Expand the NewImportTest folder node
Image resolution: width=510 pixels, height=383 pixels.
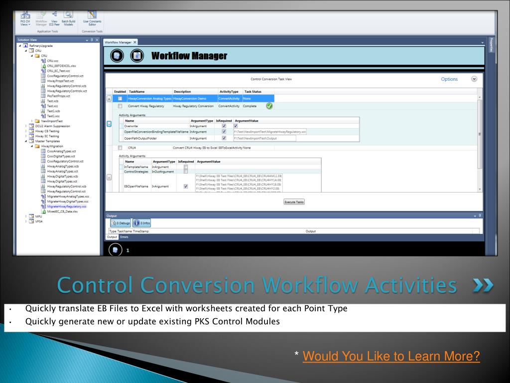pyautogui.click(x=32, y=121)
